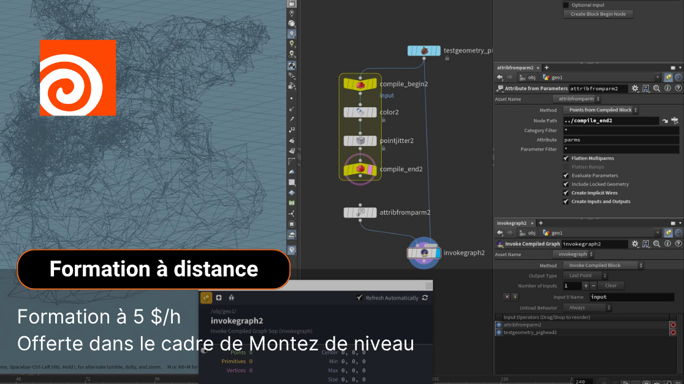Click the Category Filter field
This screenshot has height=384, width=684.
(621, 131)
